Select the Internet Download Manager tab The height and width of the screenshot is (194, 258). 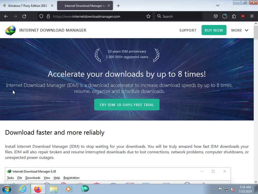coord(85,6)
